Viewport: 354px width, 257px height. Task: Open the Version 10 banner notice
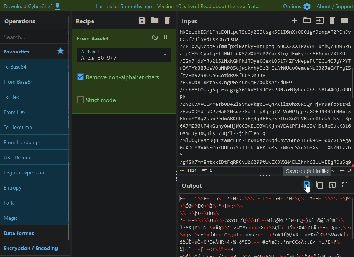click(178, 6)
